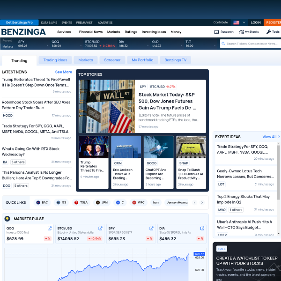Click the C quick link chip
The width and height of the screenshot is (281, 281).
coord(120,202)
